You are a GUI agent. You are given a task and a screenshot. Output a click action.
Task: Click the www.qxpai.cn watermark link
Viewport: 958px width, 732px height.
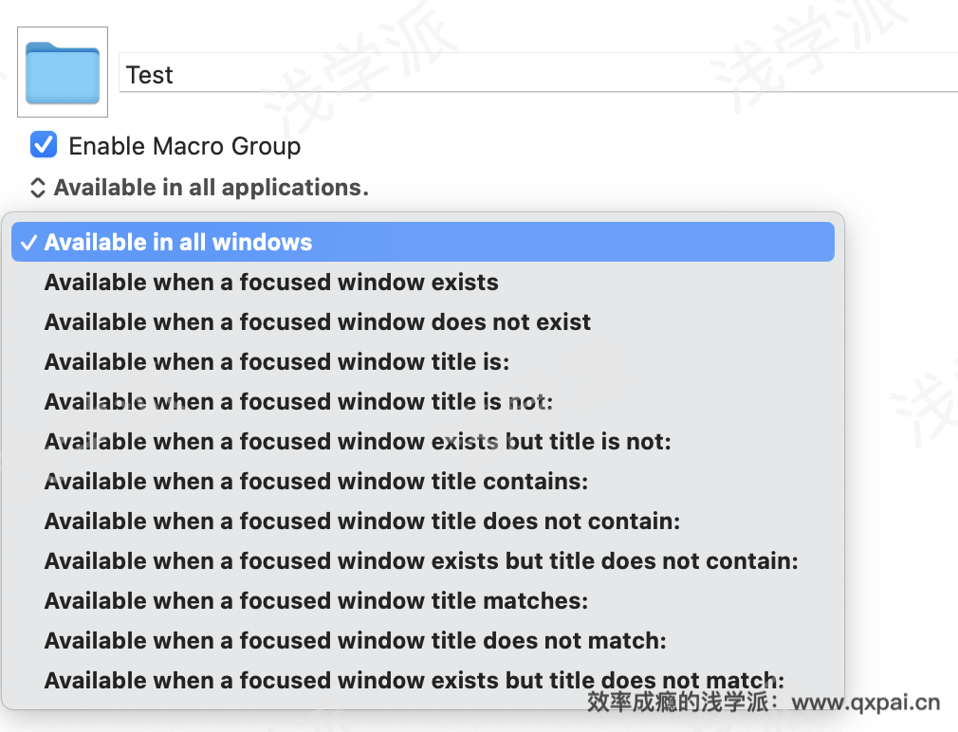coord(865,703)
